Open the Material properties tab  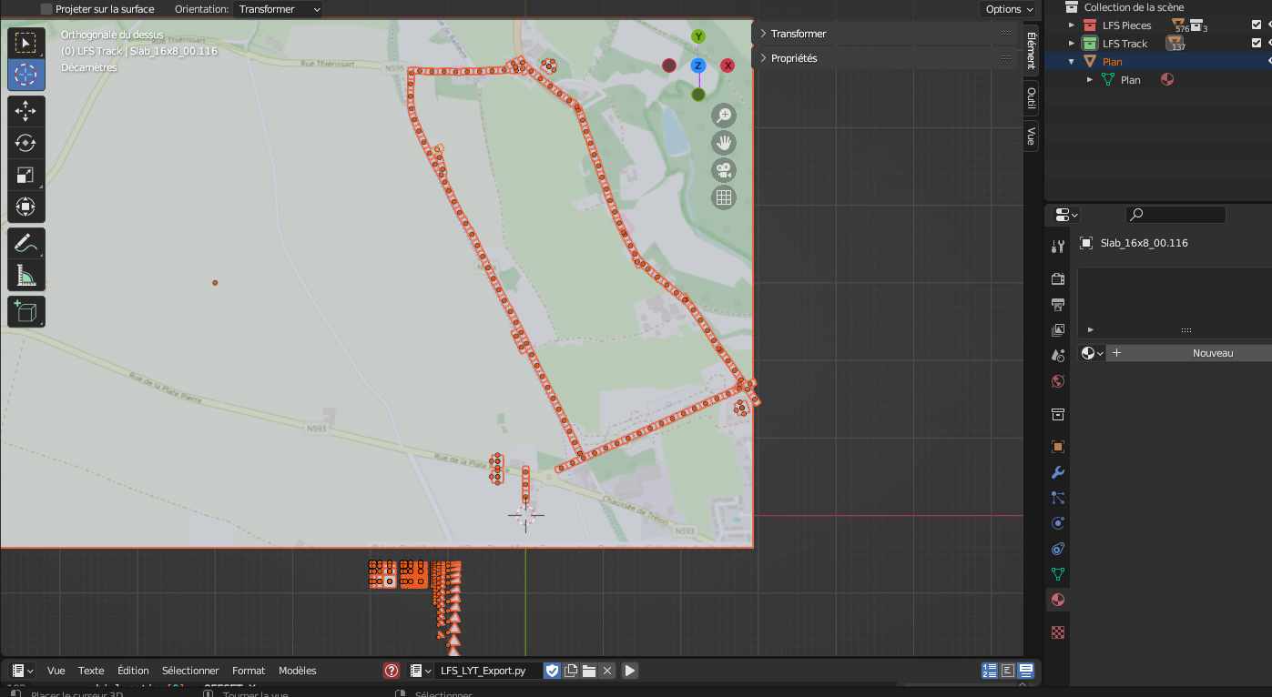(1058, 600)
